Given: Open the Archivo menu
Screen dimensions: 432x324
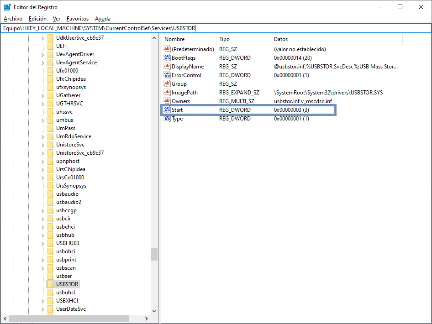Looking at the screenshot, I should (13, 19).
